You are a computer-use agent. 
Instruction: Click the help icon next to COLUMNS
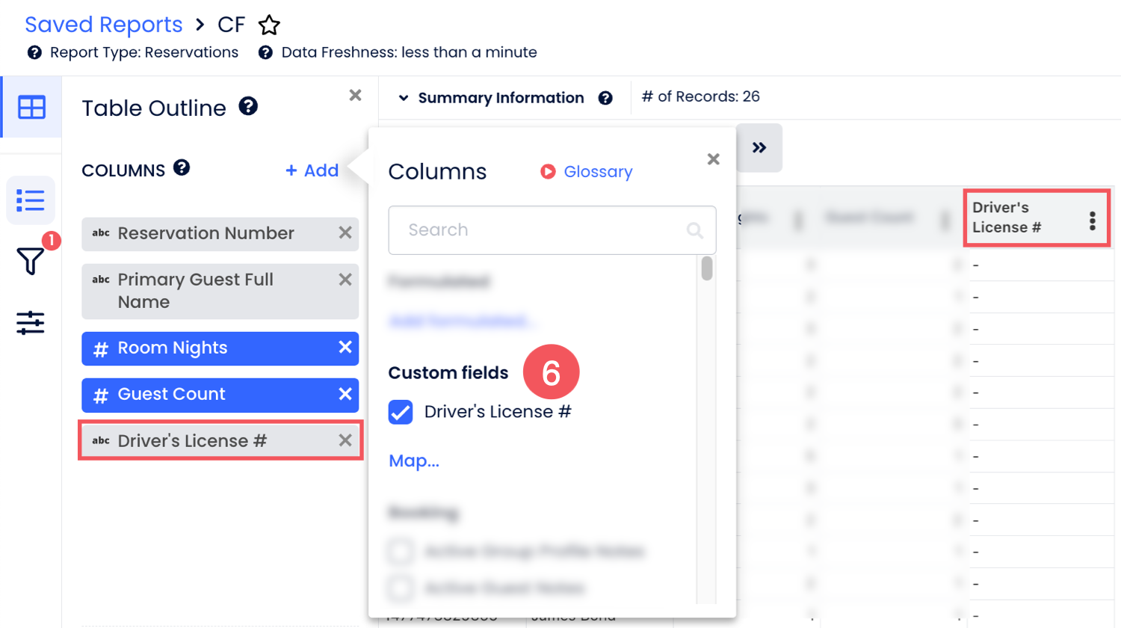coord(182,168)
